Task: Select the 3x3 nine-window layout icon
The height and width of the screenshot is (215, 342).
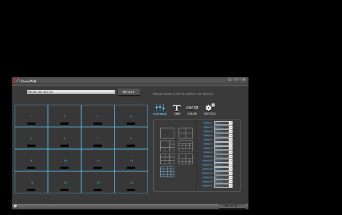Action: (x=167, y=159)
